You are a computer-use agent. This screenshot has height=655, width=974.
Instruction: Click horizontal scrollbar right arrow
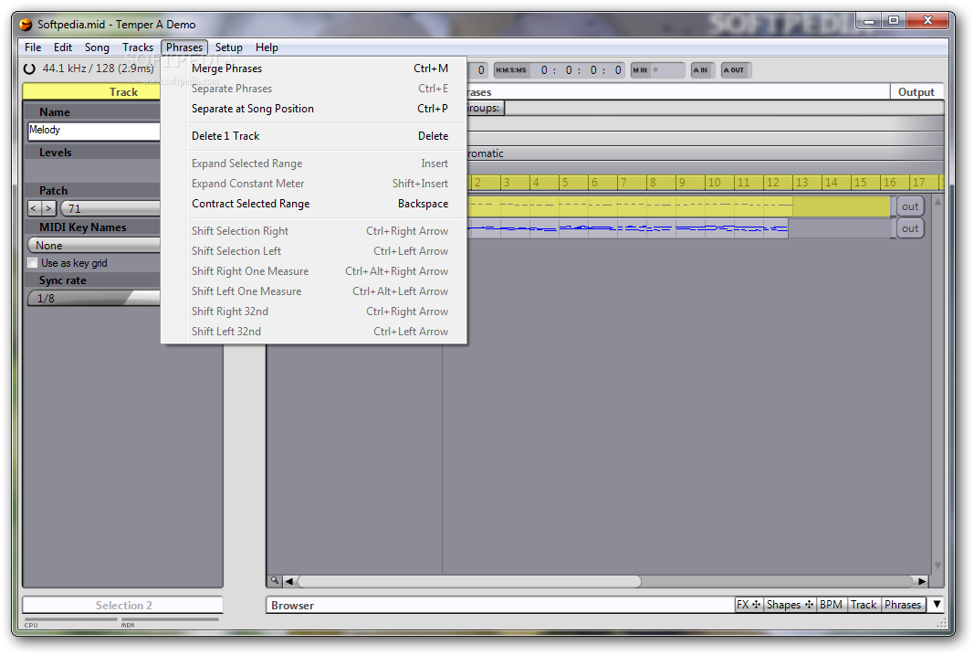(x=923, y=581)
